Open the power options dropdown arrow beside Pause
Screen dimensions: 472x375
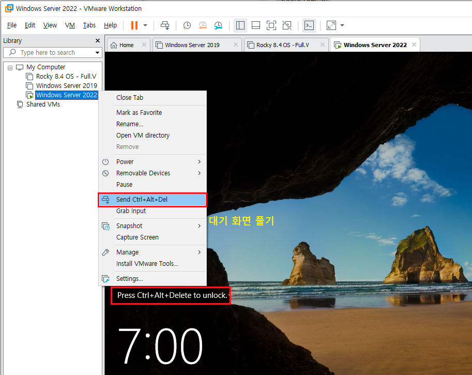(x=145, y=25)
